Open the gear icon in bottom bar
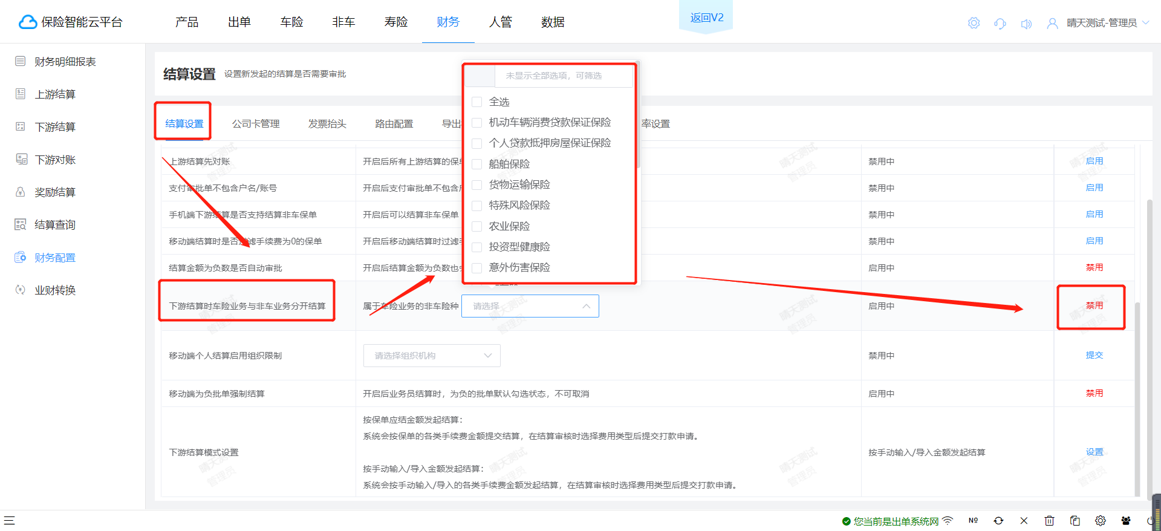The width and height of the screenshot is (1161, 531). point(1100,521)
